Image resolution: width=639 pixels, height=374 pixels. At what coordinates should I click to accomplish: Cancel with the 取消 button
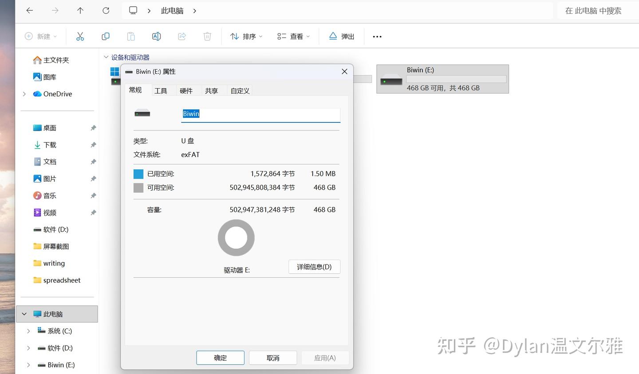click(273, 358)
